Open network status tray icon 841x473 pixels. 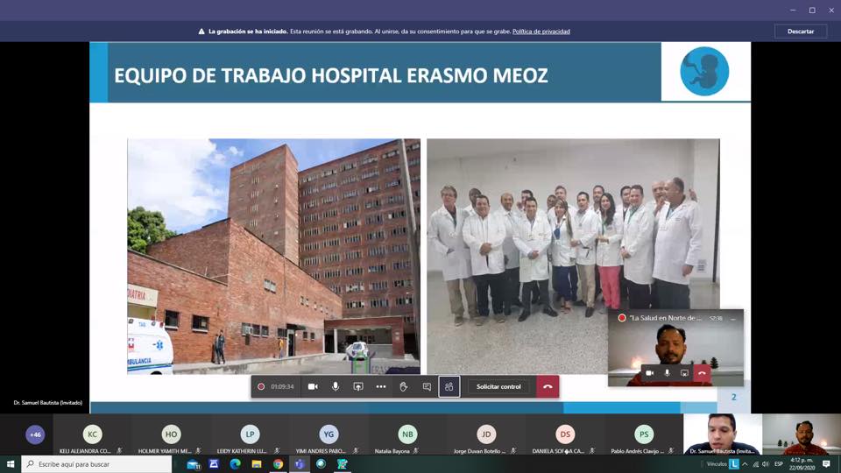(755, 464)
